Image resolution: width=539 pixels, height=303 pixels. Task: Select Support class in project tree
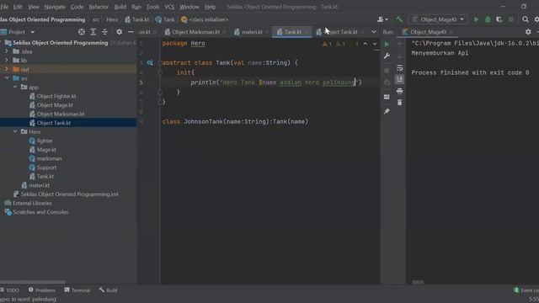pos(46,167)
